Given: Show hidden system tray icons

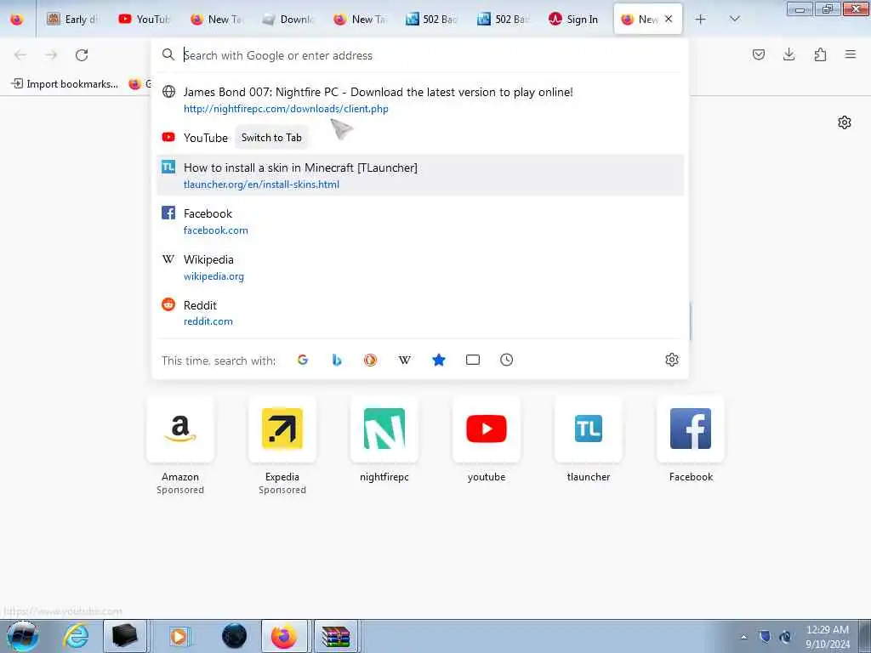Looking at the screenshot, I should (x=743, y=637).
